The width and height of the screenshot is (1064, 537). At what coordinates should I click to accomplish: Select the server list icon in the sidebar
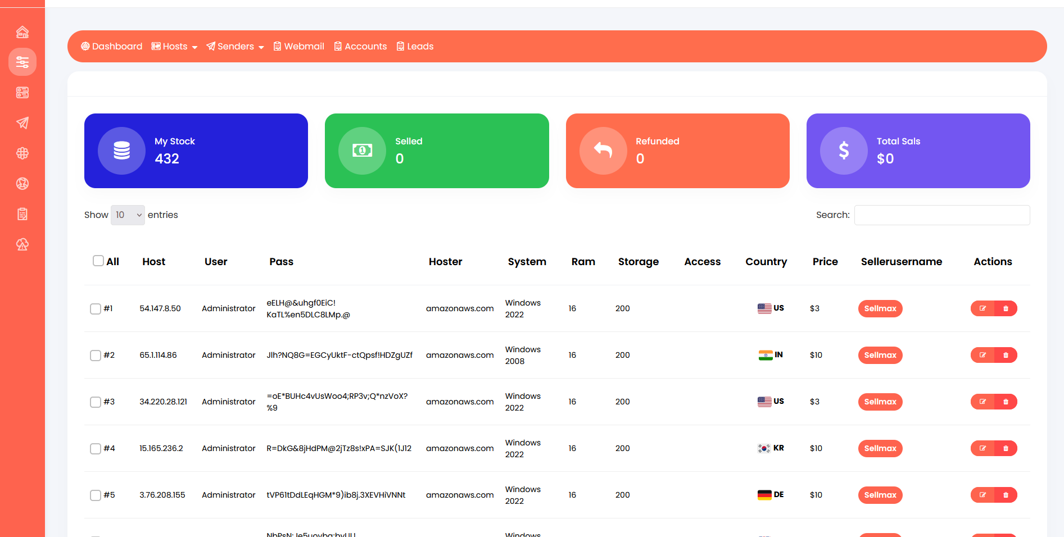(22, 93)
